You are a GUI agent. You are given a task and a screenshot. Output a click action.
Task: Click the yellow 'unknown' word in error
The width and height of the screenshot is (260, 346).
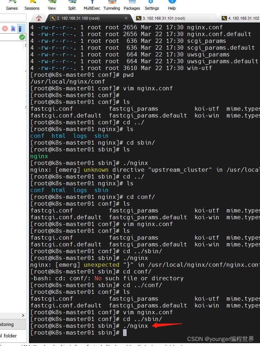tap(96, 170)
